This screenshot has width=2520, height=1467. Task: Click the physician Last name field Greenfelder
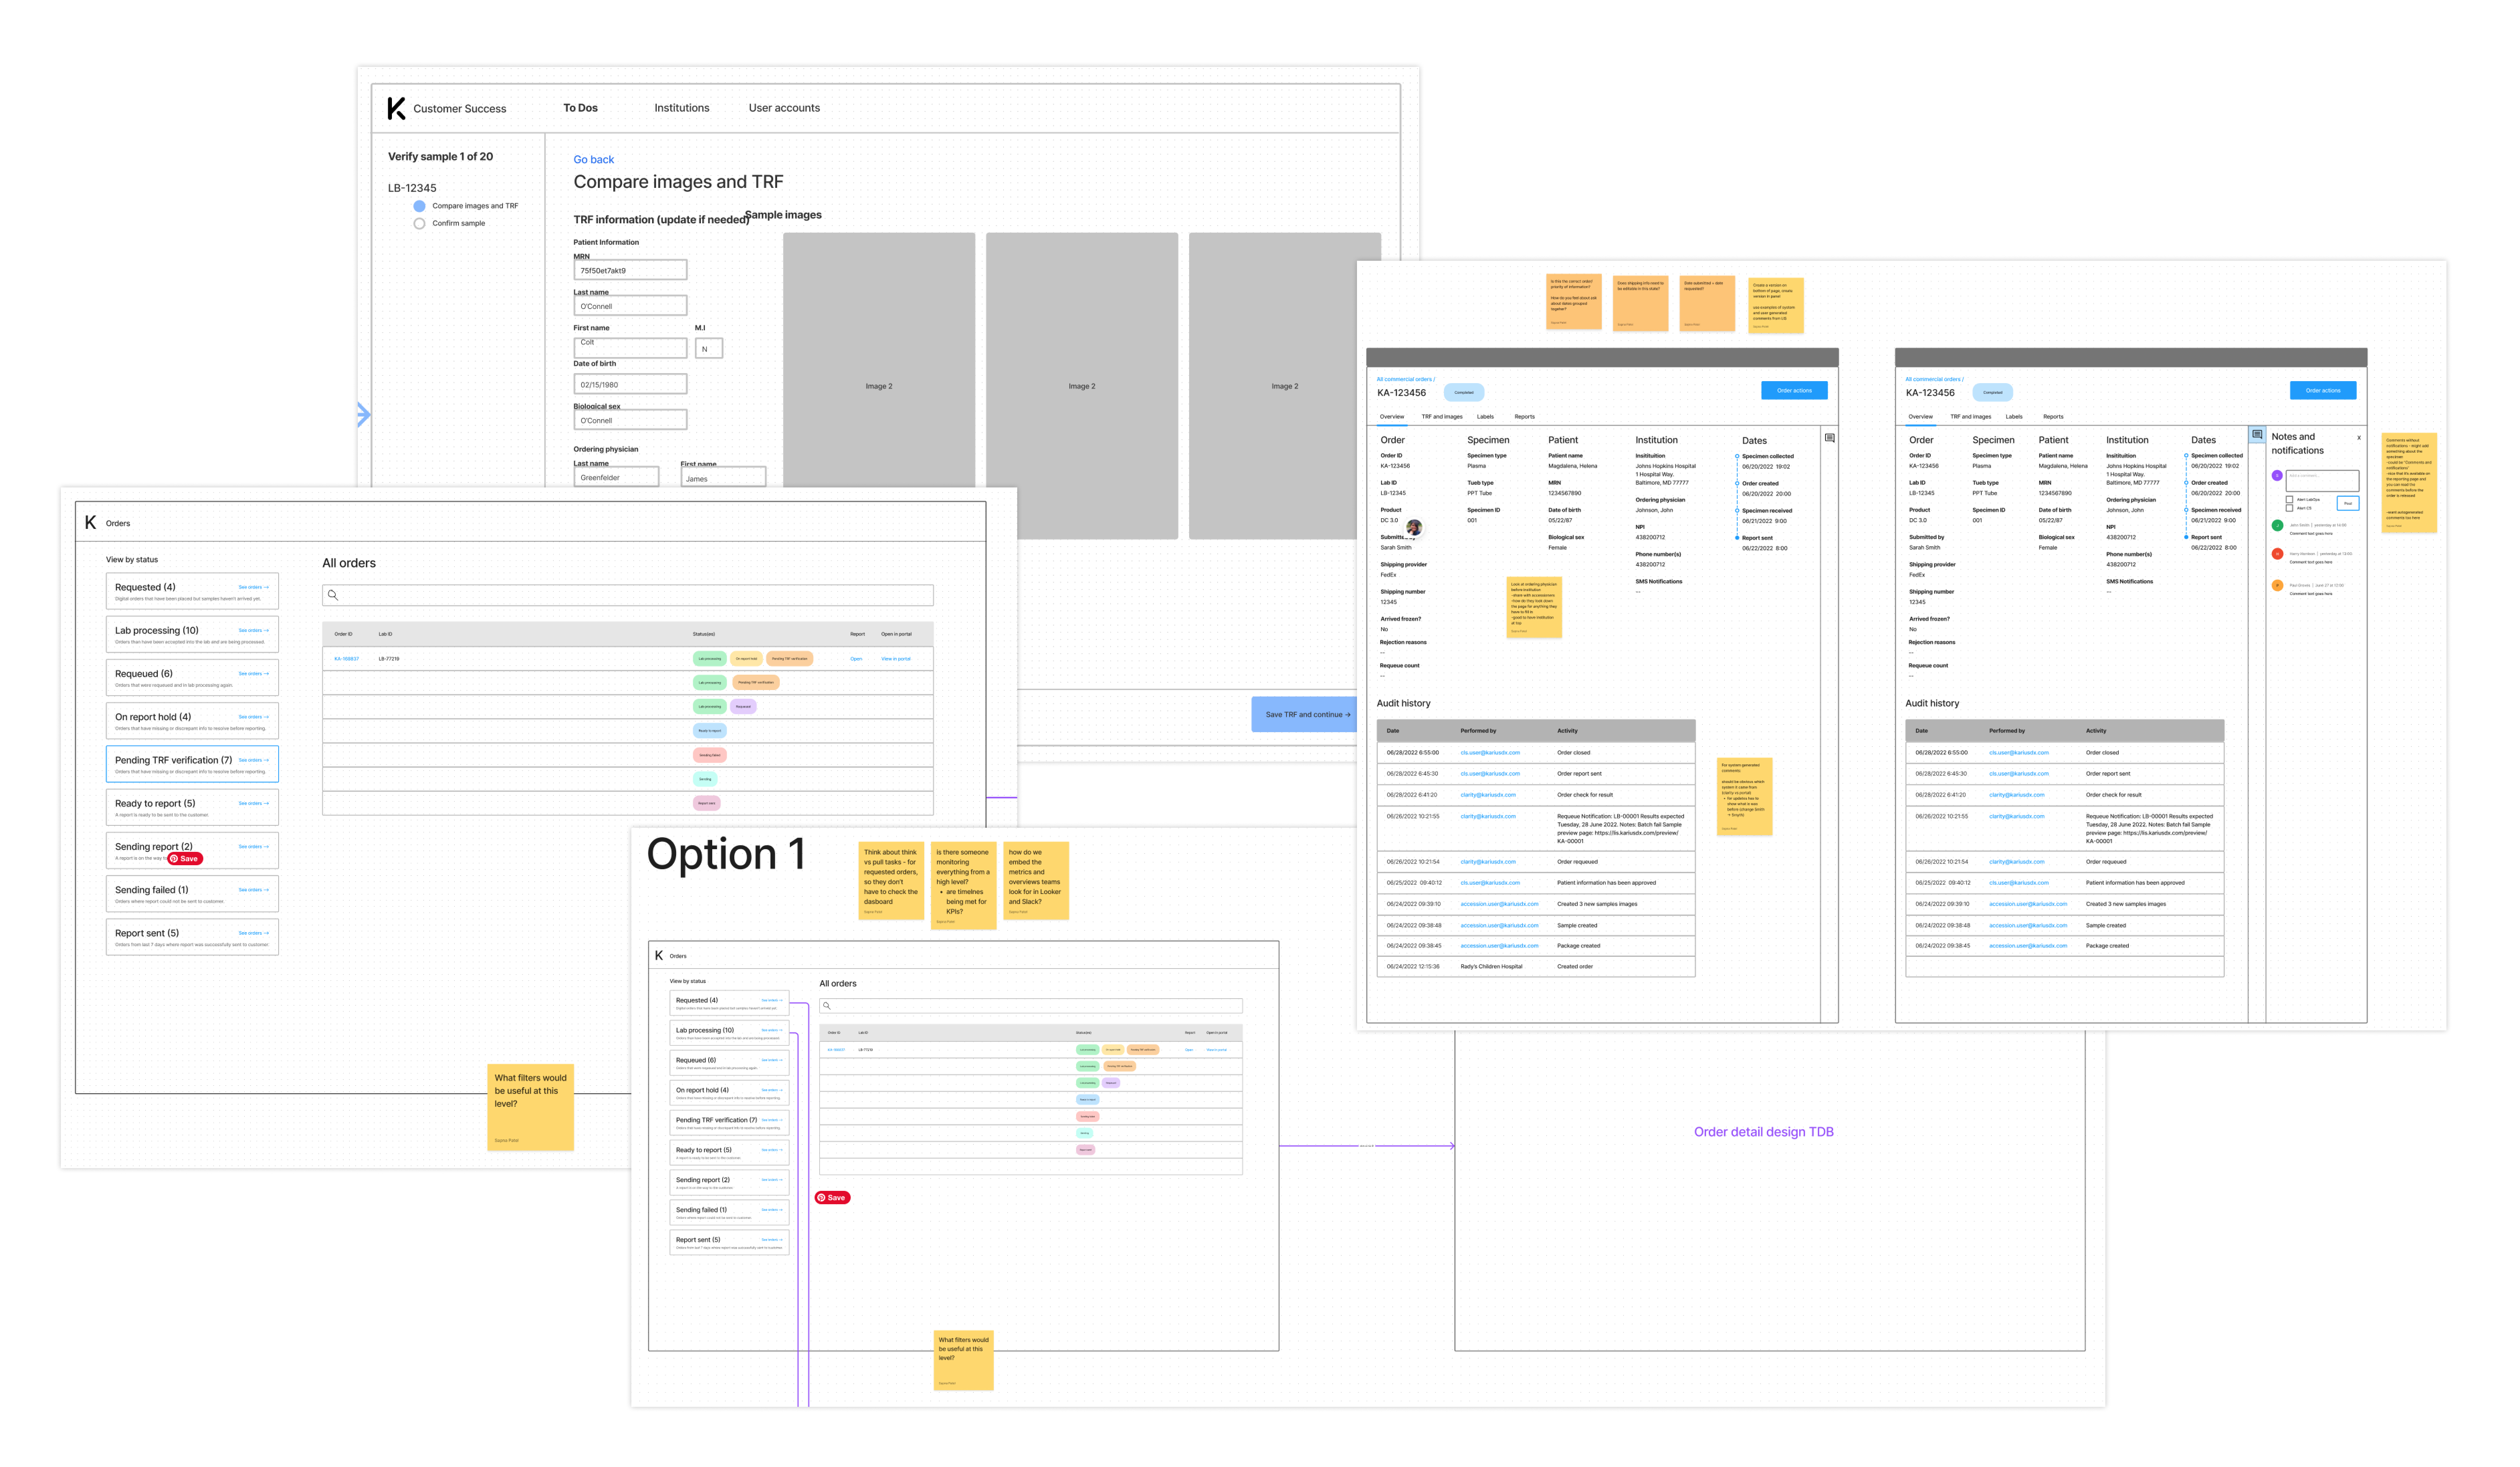coord(616,477)
